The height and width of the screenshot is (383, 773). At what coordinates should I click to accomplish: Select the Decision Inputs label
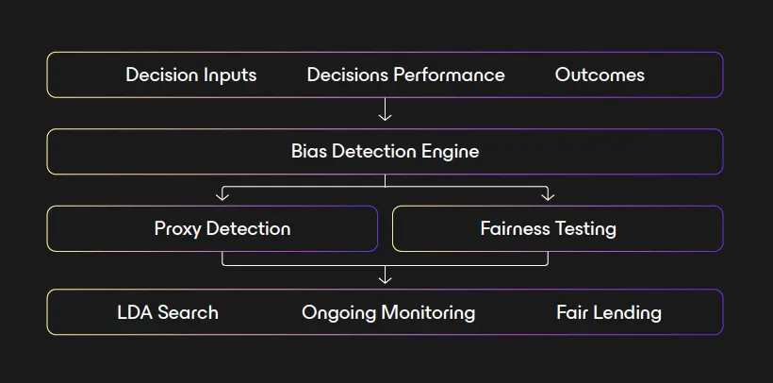point(190,75)
